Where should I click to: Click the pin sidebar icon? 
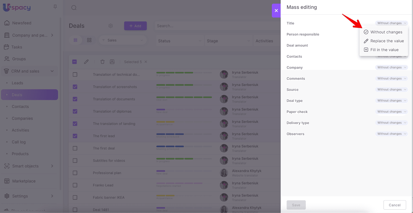pos(55,7)
